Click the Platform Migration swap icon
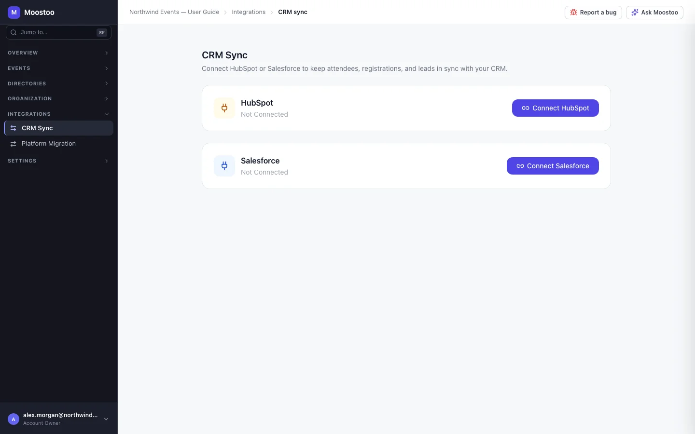695x434 pixels. [x=14, y=144]
